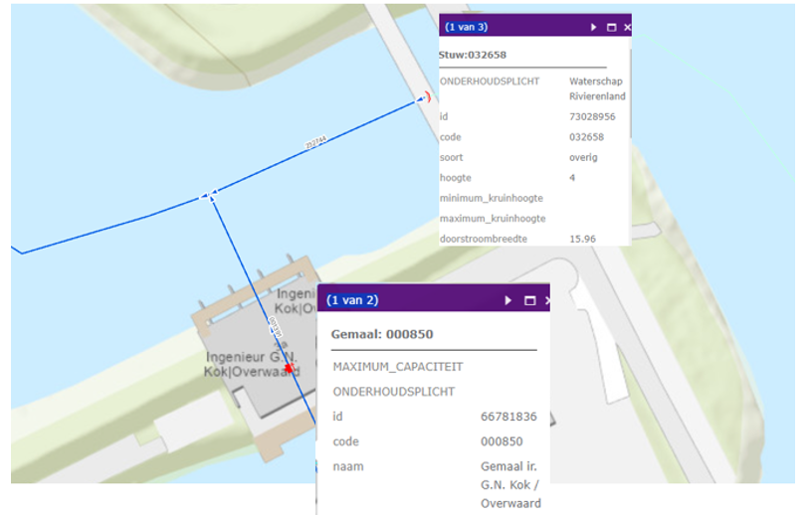Click the red pumping station marker
Screen dimensions: 811x515
[x=289, y=368]
